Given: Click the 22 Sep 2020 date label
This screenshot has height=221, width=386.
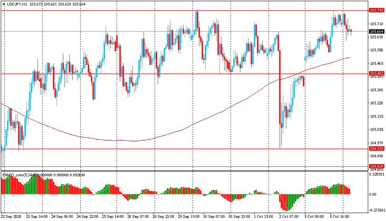Looking at the screenshot, I should click(x=11, y=217).
